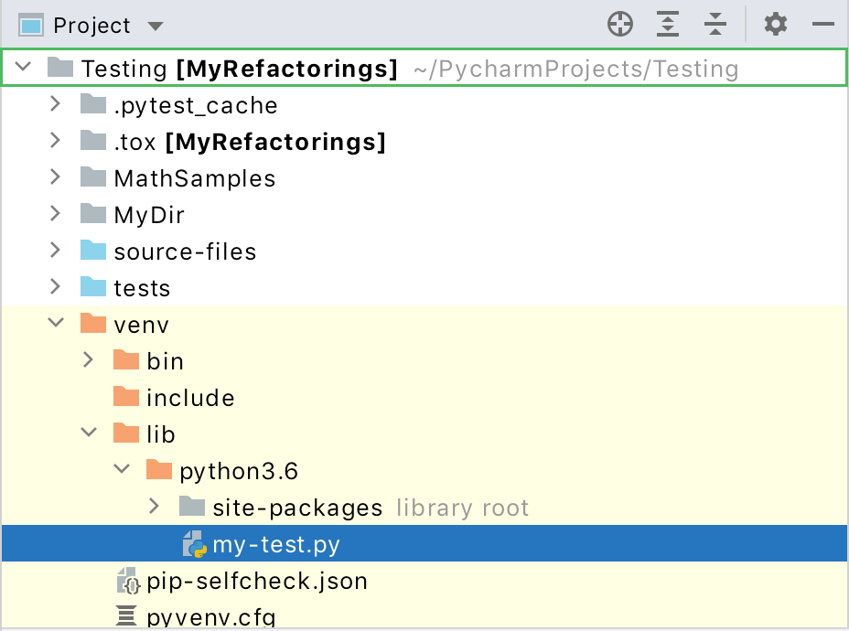Expand the .pytest_cache folder

click(55, 104)
